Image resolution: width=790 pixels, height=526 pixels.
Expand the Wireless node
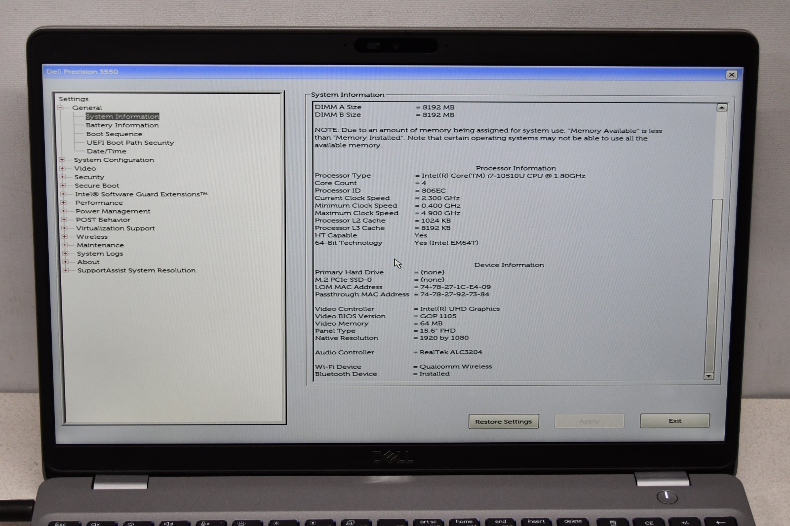(x=65, y=236)
